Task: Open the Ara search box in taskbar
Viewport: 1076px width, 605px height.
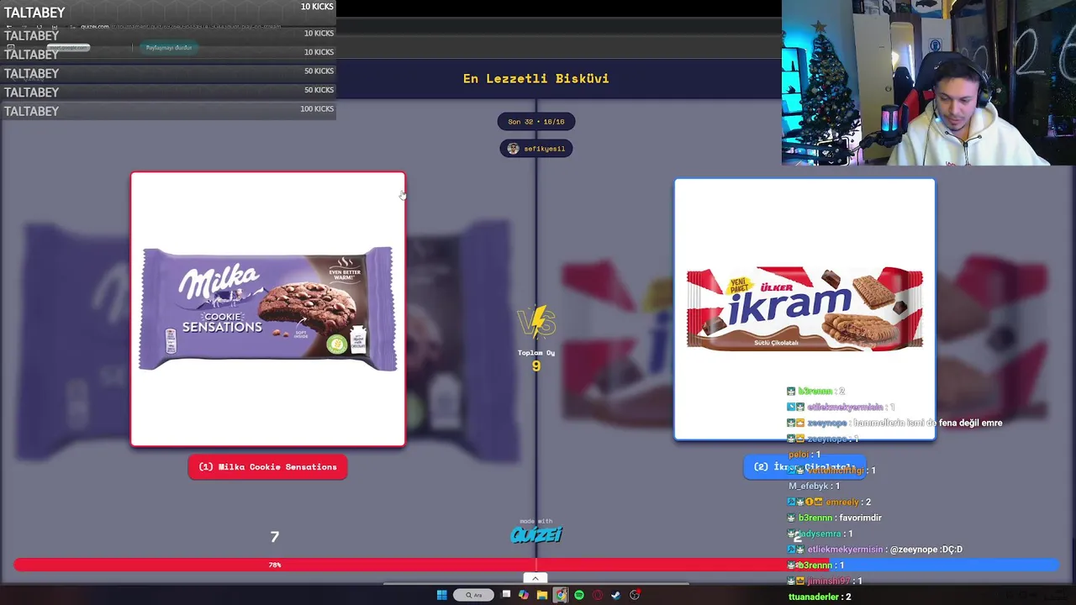Action: click(474, 595)
